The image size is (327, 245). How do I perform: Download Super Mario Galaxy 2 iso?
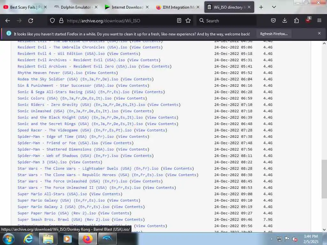64,207
